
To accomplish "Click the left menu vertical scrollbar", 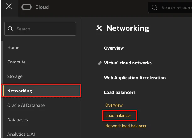I will [x=2, y=89].
